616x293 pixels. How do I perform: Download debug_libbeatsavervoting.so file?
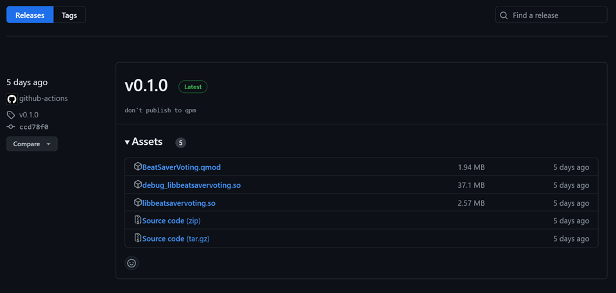pyautogui.click(x=191, y=185)
